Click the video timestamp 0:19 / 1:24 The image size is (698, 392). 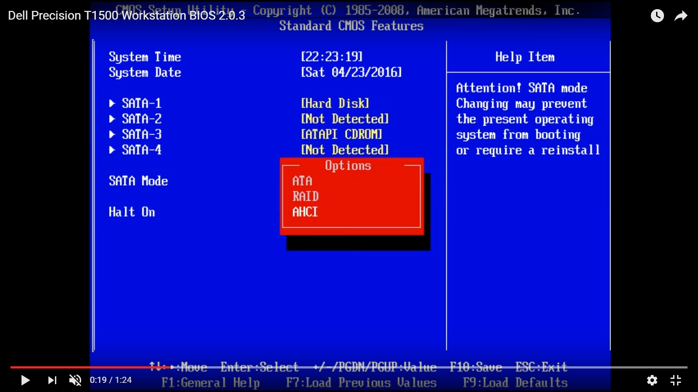111,380
